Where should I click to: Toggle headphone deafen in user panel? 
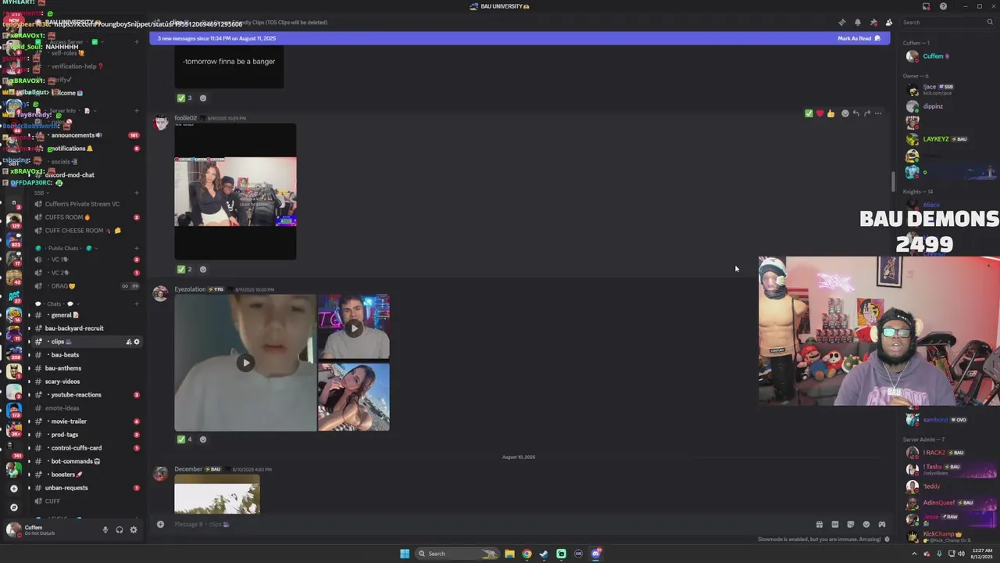pos(120,529)
